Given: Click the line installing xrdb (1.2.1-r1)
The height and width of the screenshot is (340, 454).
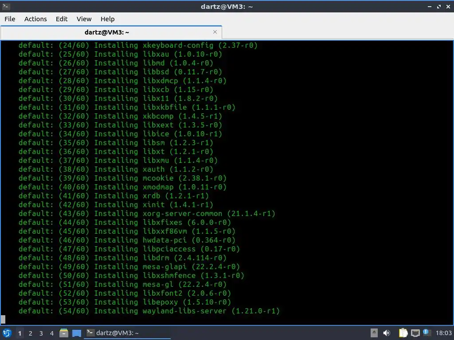Looking at the screenshot, I should click(113, 196).
